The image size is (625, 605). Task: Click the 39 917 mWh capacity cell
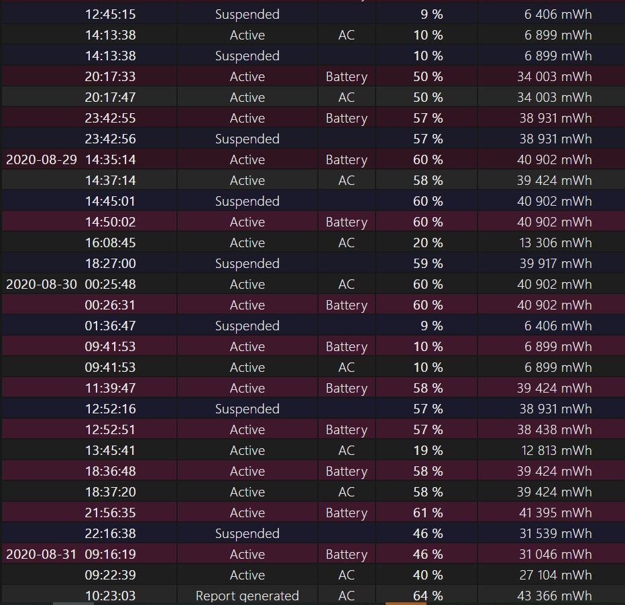pos(556,263)
